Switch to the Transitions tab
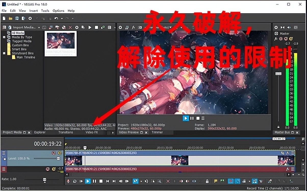Screen dimensions: 307x191 pyautogui.click(x=66, y=132)
